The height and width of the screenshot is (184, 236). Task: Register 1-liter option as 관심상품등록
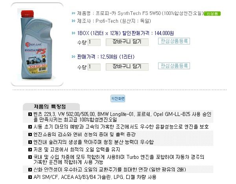[174, 66]
